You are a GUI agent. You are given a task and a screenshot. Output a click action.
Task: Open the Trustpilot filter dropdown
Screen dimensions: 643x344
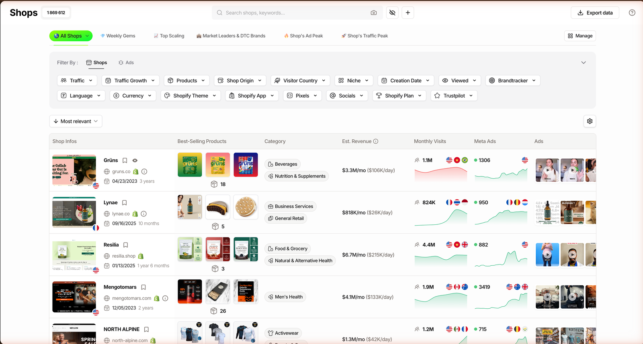tap(454, 96)
